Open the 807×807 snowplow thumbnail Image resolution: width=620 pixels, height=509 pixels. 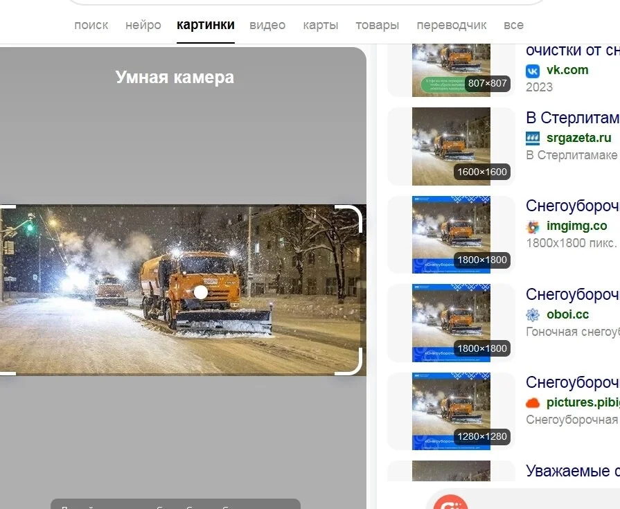[x=451, y=71]
